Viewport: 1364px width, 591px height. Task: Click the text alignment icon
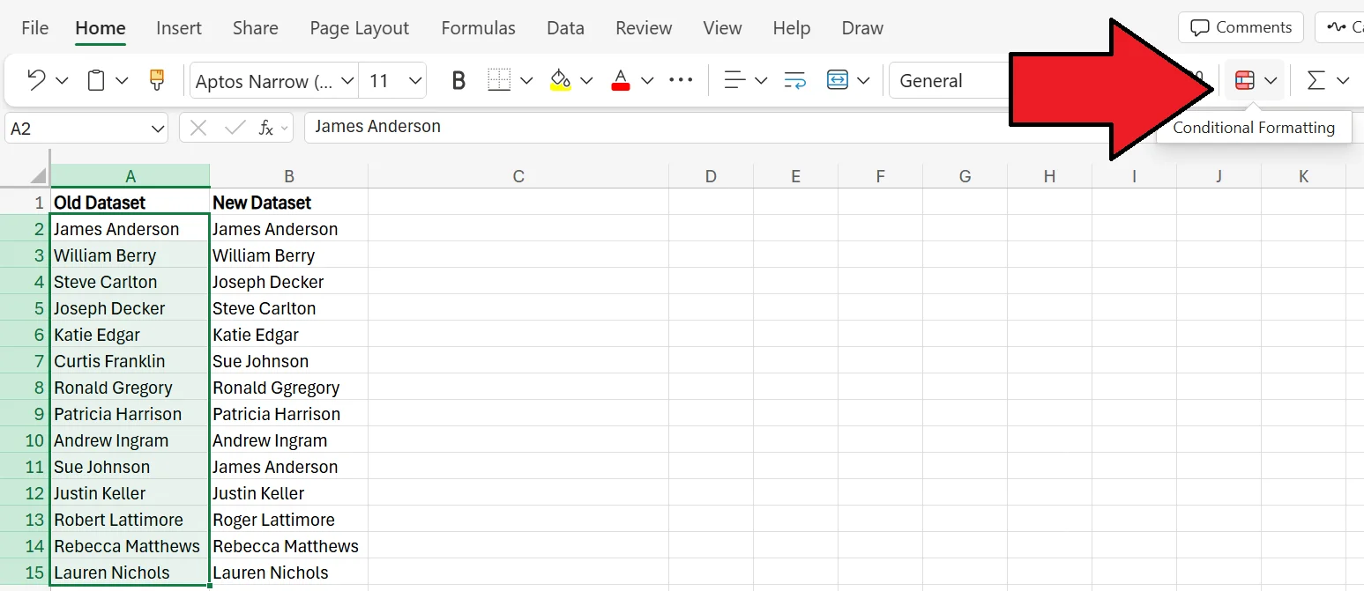pyautogui.click(x=734, y=79)
